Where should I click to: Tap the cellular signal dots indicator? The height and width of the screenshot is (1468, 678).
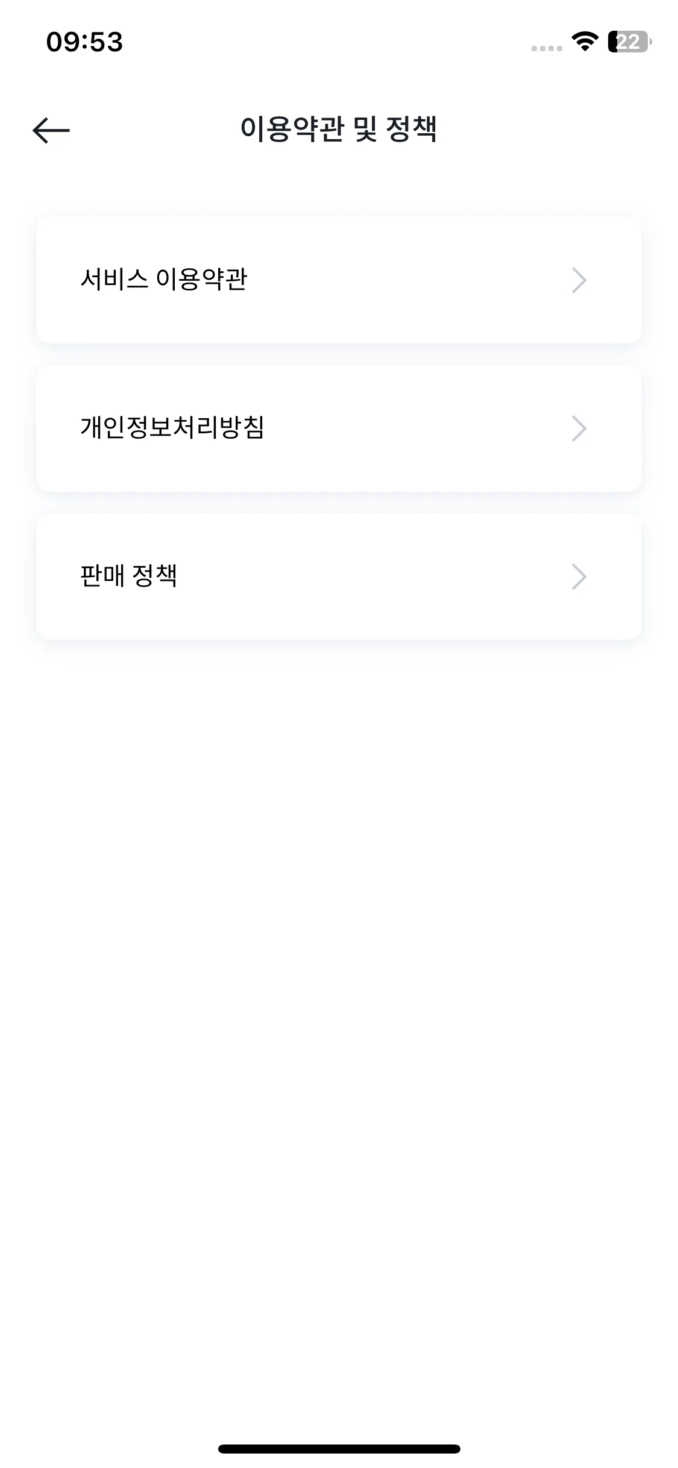point(547,48)
